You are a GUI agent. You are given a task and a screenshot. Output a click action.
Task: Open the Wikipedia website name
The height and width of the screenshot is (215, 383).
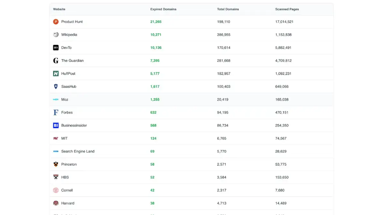(69, 35)
